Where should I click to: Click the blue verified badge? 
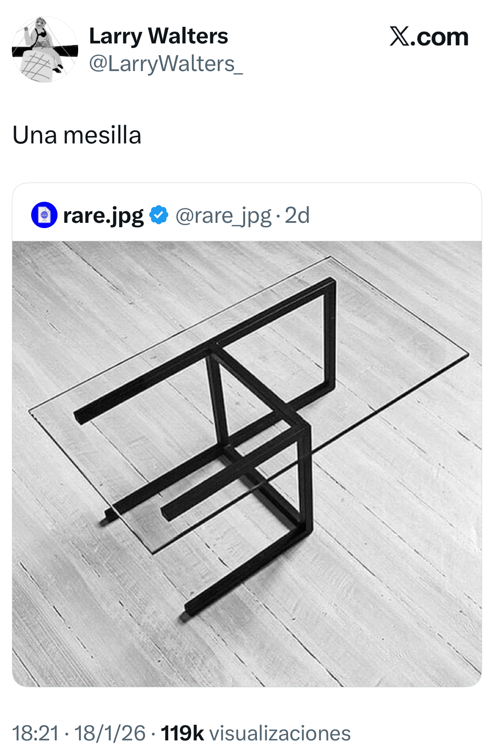pos(159,215)
